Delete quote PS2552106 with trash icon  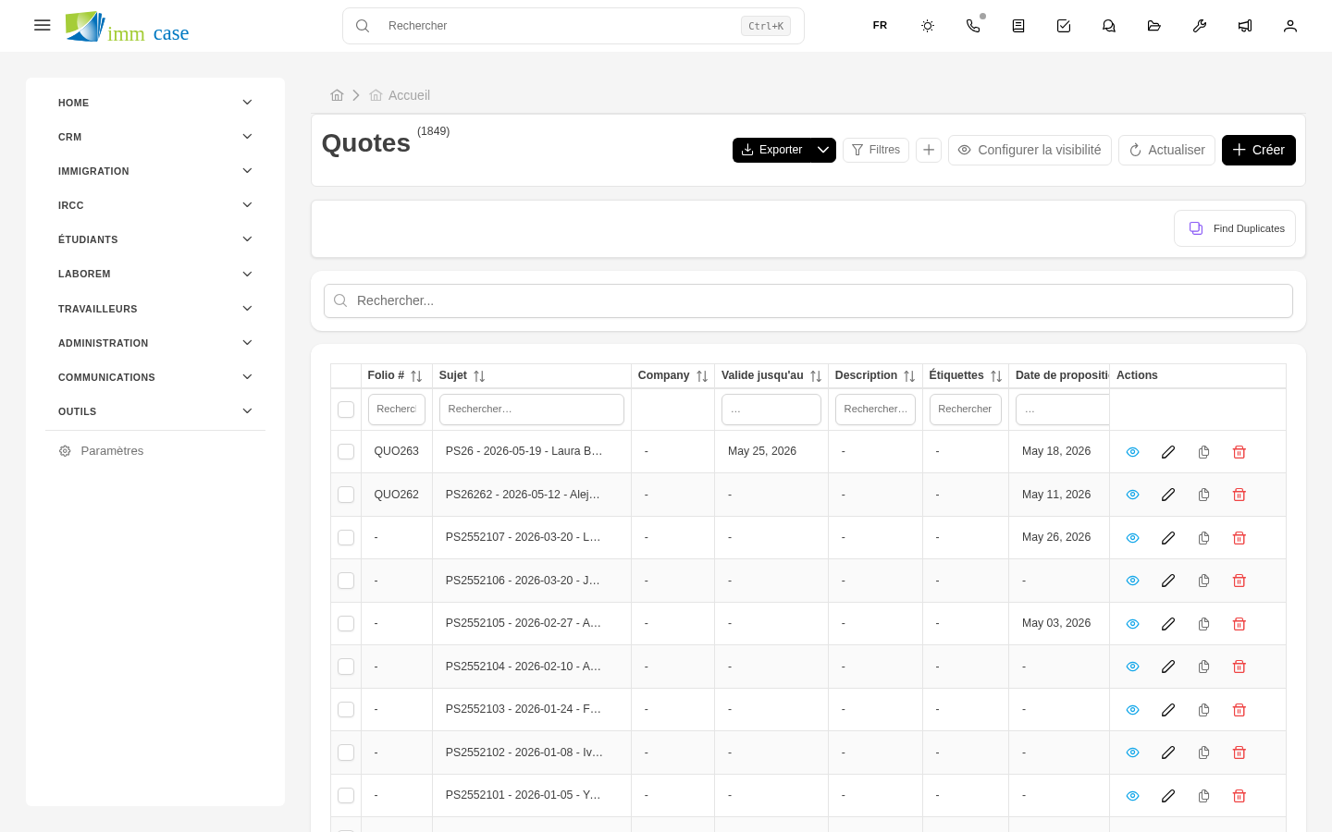pyautogui.click(x=1239, y=581)
